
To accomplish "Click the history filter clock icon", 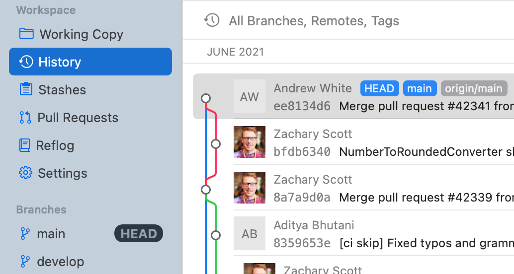I will [x=212, y=20].
